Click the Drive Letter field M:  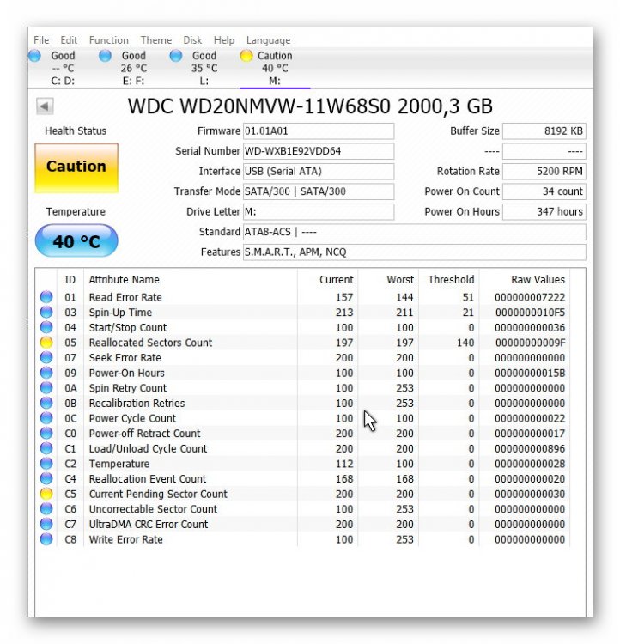click(319, 211)
